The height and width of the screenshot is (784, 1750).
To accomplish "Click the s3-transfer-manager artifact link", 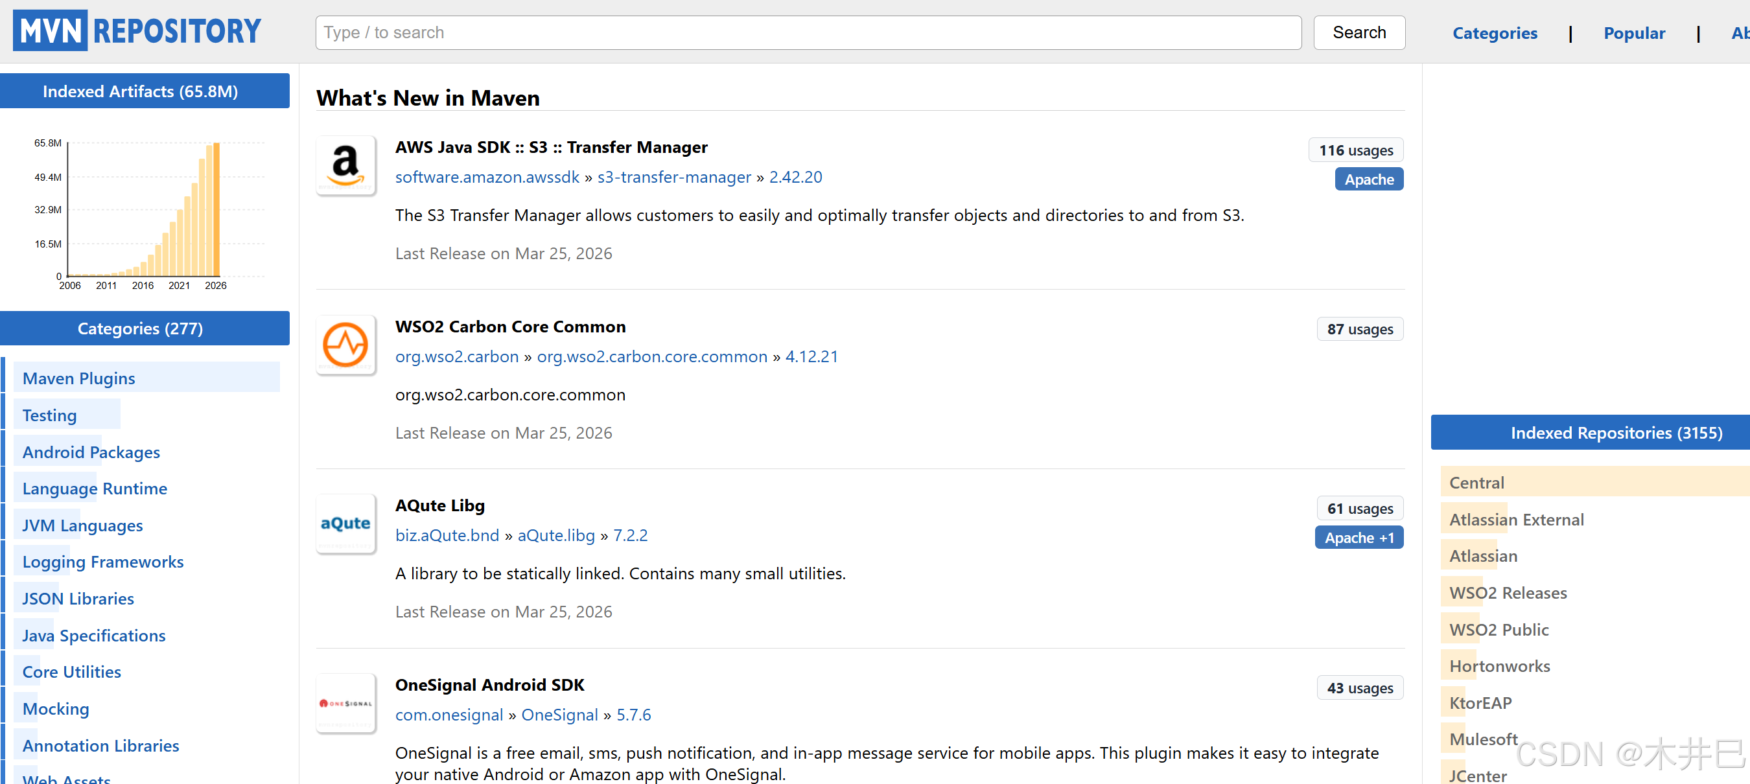I will pyautogui.click(x=673, y=178).
